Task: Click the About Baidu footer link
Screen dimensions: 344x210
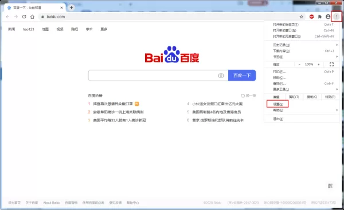Action: 52,203
